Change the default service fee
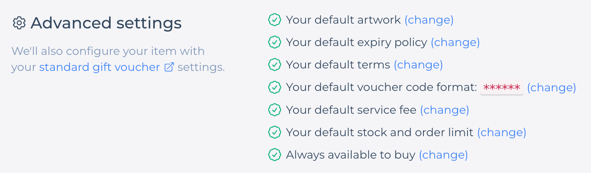 pyautogui.click(x=444, y=110)
